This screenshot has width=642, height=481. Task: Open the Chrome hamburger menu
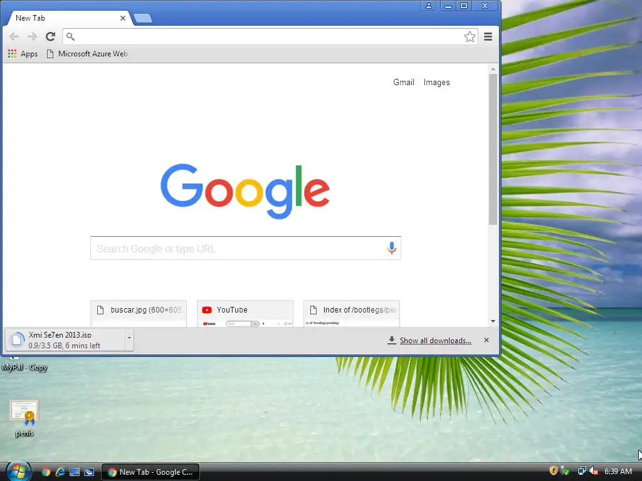pos(488,37)
